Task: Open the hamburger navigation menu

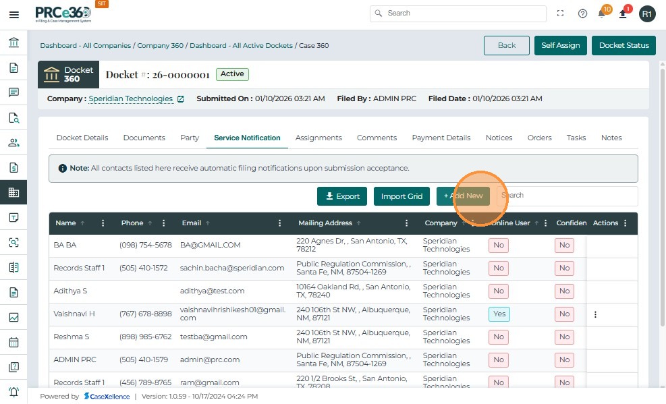Action: tap(13, 14)
